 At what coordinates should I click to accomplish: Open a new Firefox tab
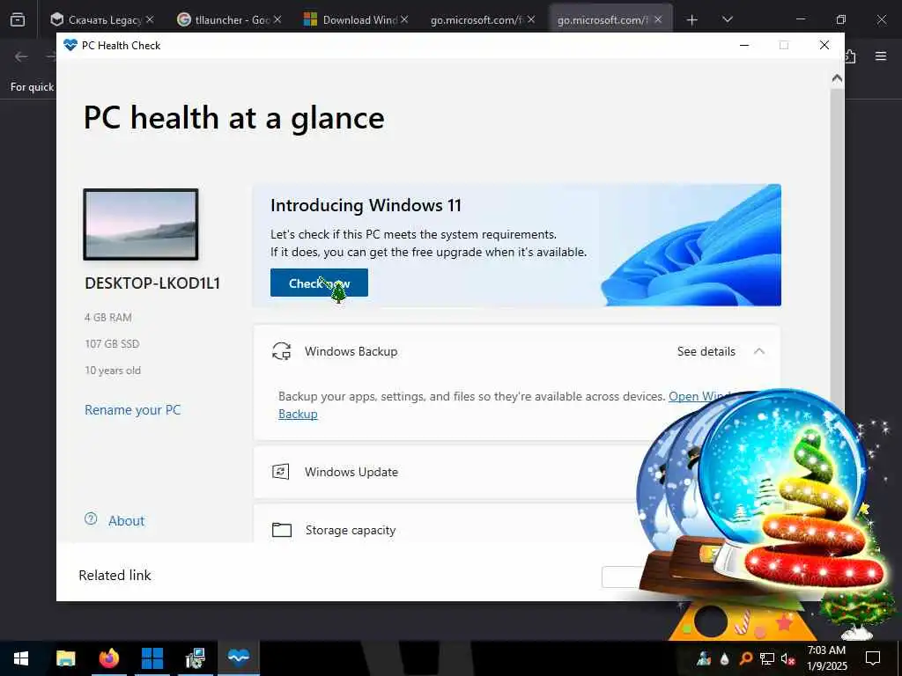[692, 20]
